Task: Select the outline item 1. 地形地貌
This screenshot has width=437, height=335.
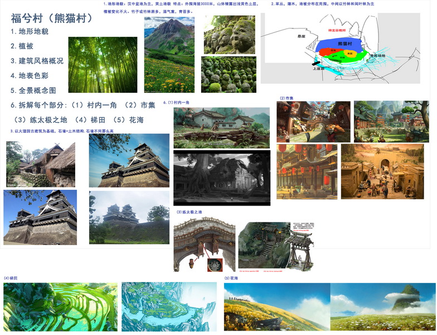Action: 30,31
